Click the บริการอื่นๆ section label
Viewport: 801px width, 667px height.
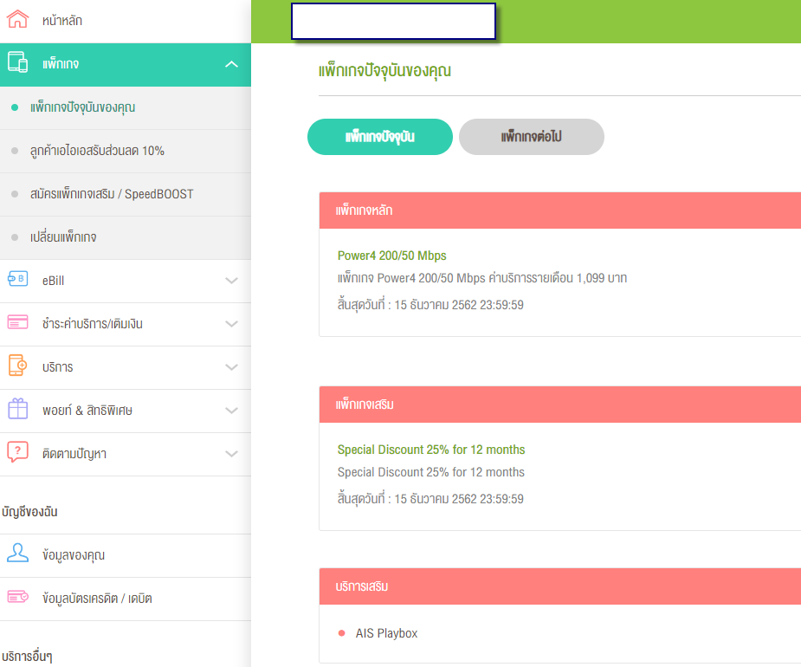[27, 656]
